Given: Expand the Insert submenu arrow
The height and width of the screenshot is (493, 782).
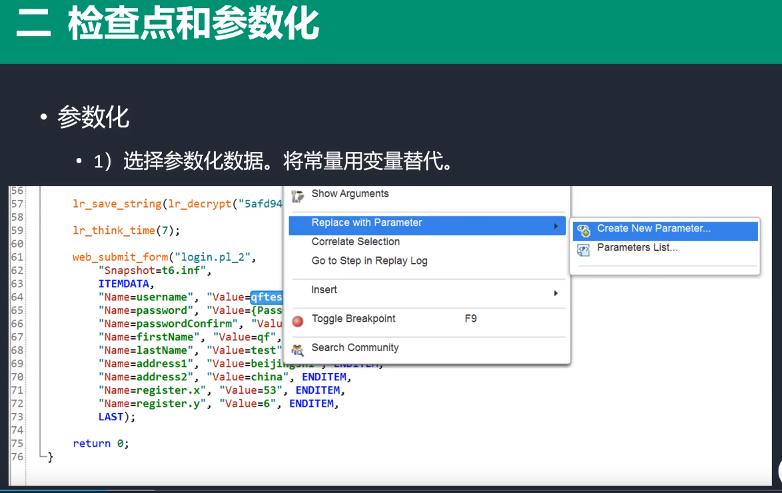Looking at the screenshot, I should tap(556, 293).
